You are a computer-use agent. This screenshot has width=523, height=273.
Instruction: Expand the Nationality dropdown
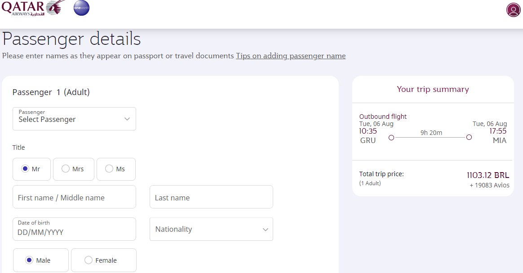(x=212, y=229)
